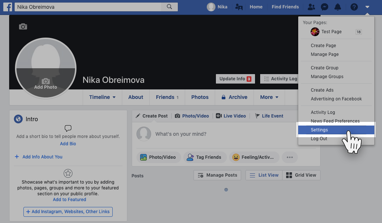
Task: Click Add Info About You link
Action: (x=38, y=157)
